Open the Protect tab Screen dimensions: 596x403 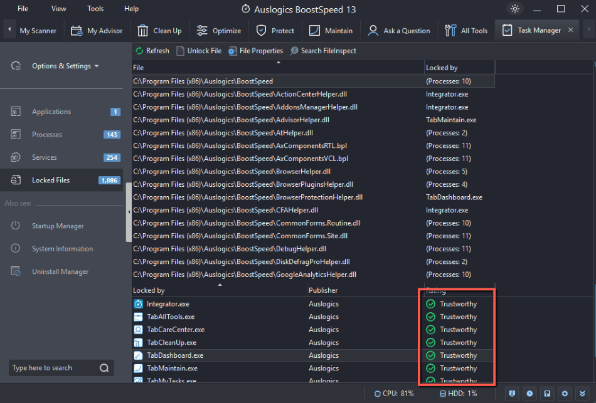(275, 31)
